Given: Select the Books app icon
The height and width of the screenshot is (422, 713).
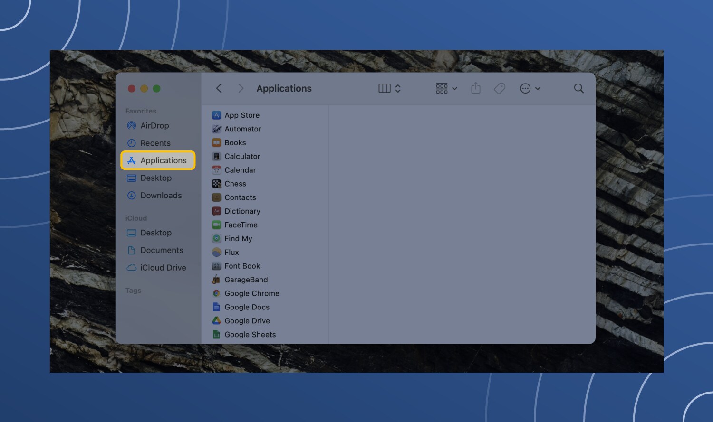Looking at the screenshot, I should click(x=216, y=142).
